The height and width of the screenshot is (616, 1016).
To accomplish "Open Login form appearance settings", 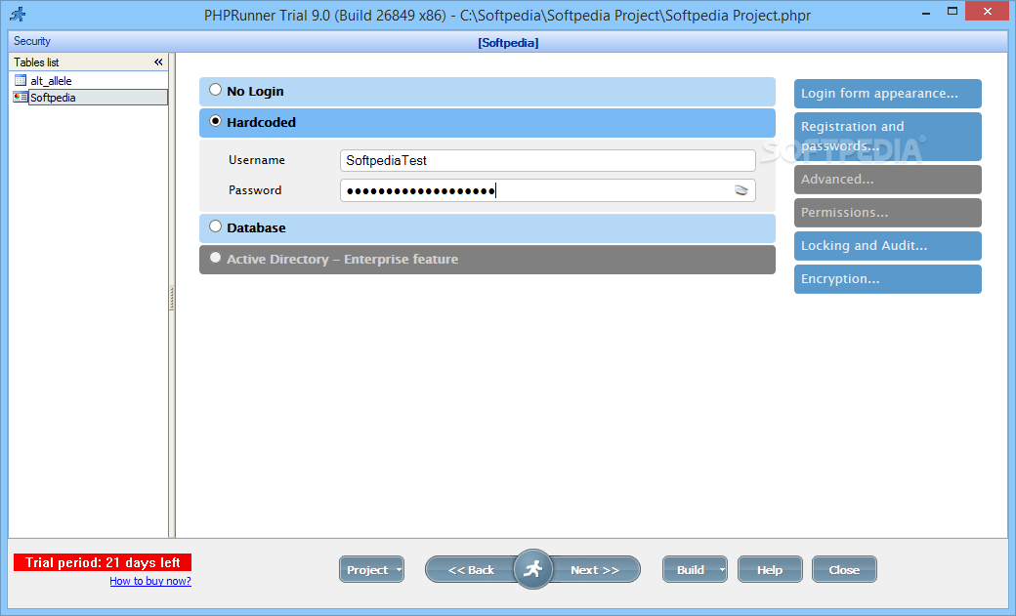I will 888,94.
